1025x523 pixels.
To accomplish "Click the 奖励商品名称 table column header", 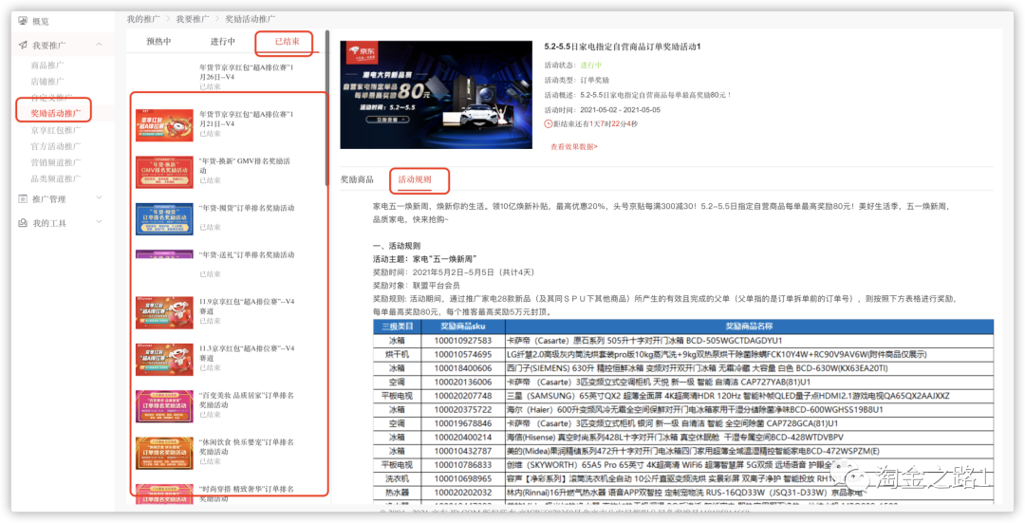I will pos(749,327).
